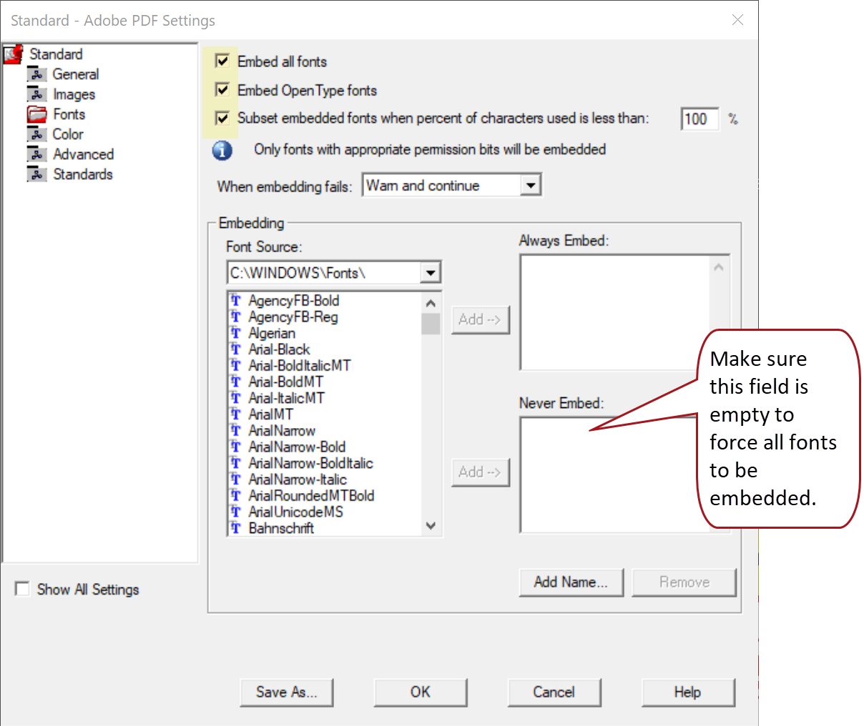The height and width of the screenshot is (726, 864).
Task: Click the Save As... button
Action: (x=287, y=692)
